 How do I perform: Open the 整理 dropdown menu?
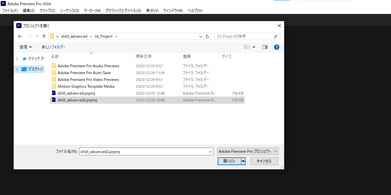[26, 47]
